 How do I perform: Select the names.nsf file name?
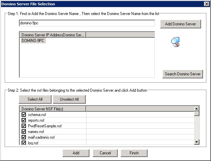[36, 132]
